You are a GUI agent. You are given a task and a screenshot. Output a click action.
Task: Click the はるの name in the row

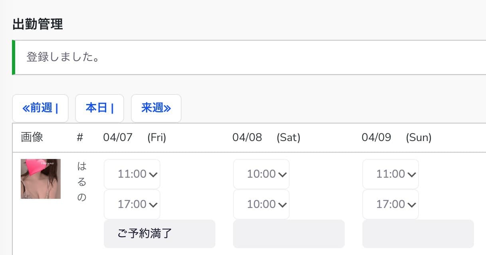pyautogui.click(x=82, y=182)
